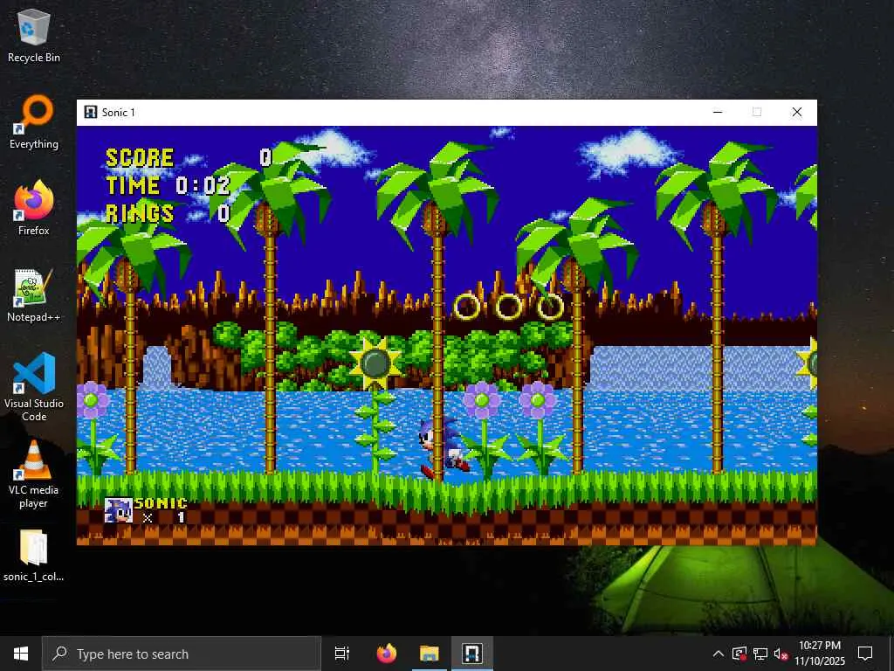
Task: Select the sonic_1_col... folder on the desktop
Action: [x=34, y=555]
